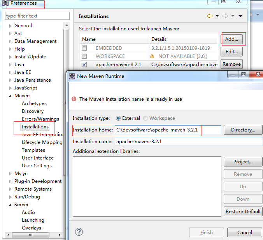Select the External installation type radio
This screenshot has width=263, height=240.
pyautogui.click(x=118, y=118)
